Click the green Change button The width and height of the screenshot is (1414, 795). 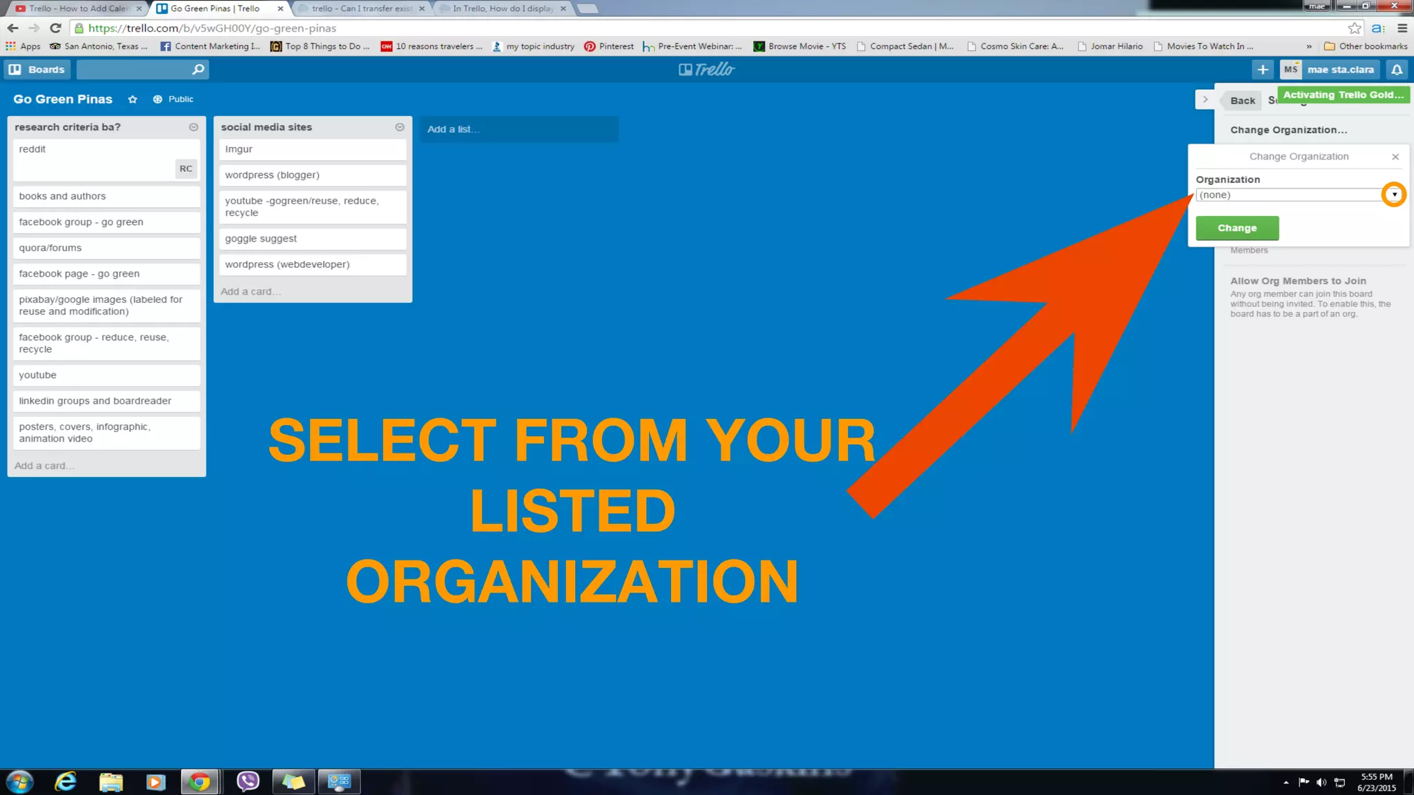click(x=1237, y=228)
